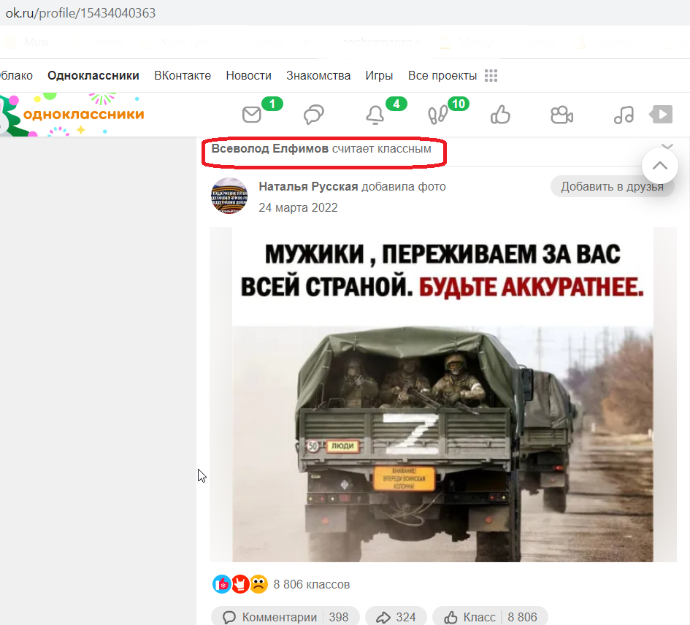Open the all projects grid icon
The image size is (690, 625).
tap(491, 76)
